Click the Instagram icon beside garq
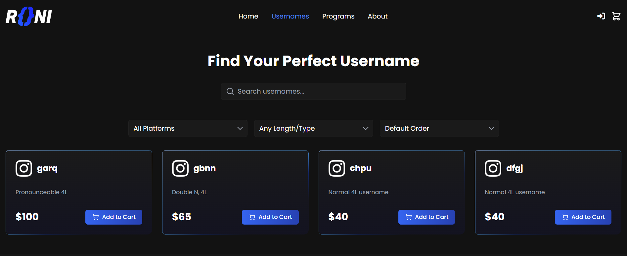Screen dimensions: 627x256 coord(24,168)
